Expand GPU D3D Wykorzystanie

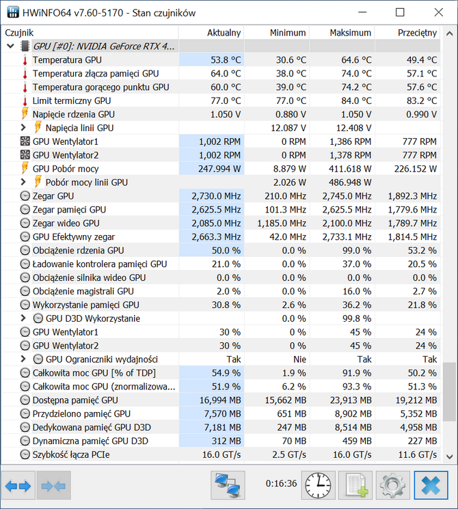23,318
